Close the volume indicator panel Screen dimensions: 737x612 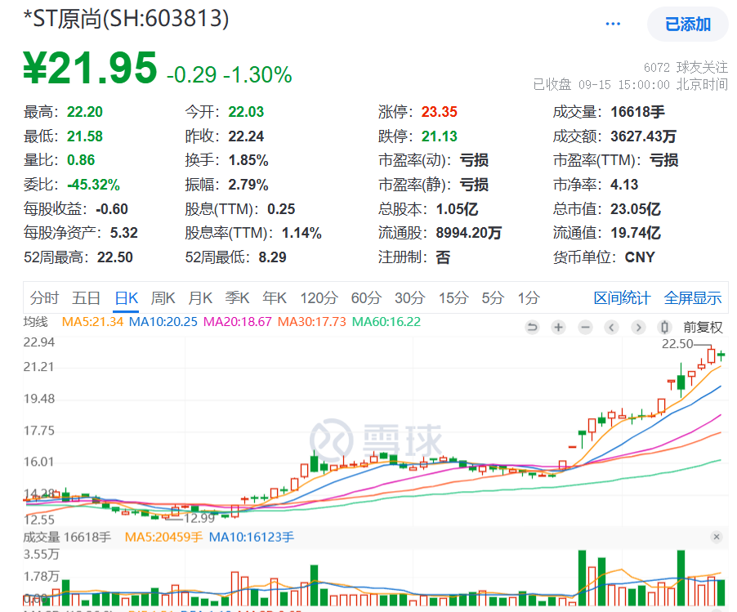(717, 537)
